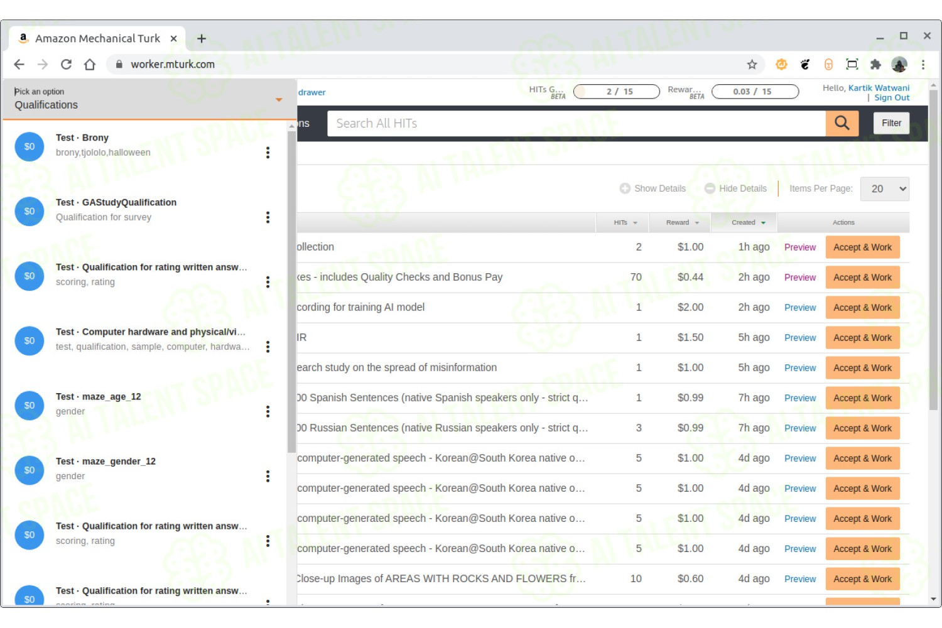The image size is (942, 628).
Task: Select the Amazon Mechanical Turk tab
Action: [x=97, y=38]
